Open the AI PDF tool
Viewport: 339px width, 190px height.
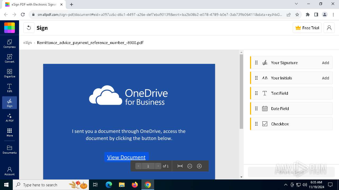(10, 117)
